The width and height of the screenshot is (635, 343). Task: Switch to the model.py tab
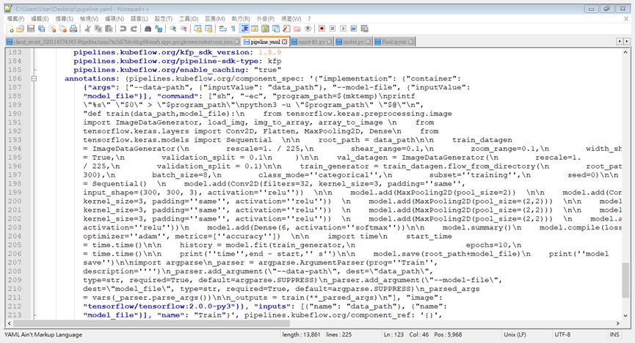(x=352, y=42)
